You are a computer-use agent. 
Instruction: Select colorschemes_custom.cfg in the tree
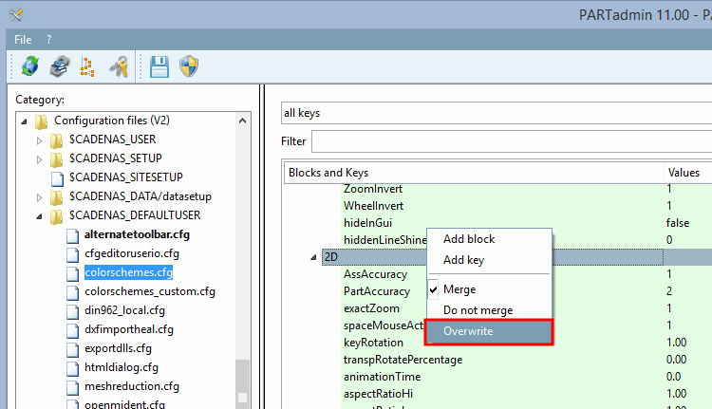[x=150, y=291]
